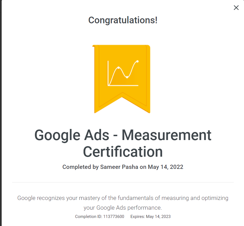Click the folded top-left corner of the badge
Screen dimensions: 244x226
tap(94, 47)
